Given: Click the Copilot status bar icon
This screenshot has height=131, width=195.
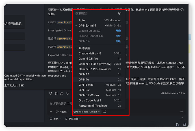Looking at the screenshot, I should tap(177, 124).
